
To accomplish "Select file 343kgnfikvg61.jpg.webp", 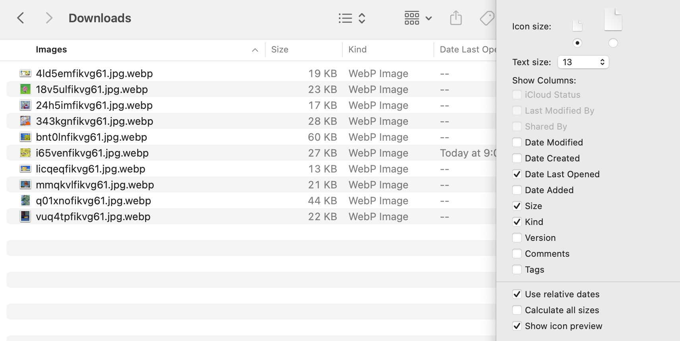I will (95, 121).
